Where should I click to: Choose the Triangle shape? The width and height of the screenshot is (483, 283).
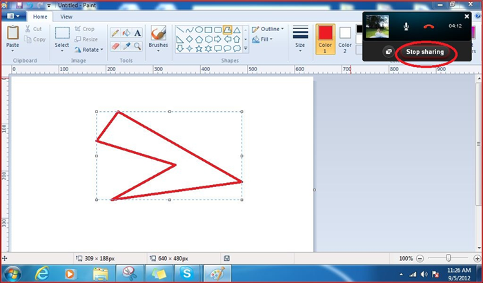click(x=237, y=30)
